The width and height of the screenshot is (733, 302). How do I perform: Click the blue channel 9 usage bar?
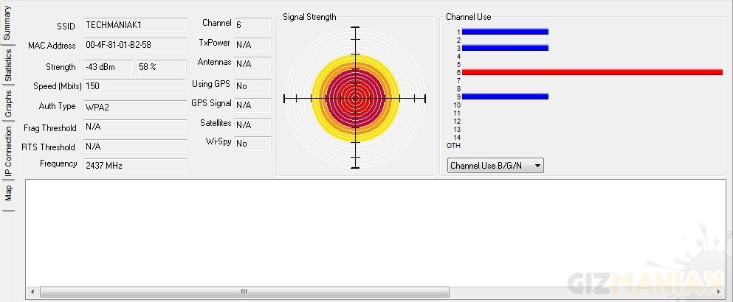[505, 96]
